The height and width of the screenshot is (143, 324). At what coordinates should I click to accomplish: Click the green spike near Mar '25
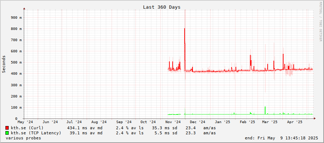pyautogui.click(x=265, y=110)
